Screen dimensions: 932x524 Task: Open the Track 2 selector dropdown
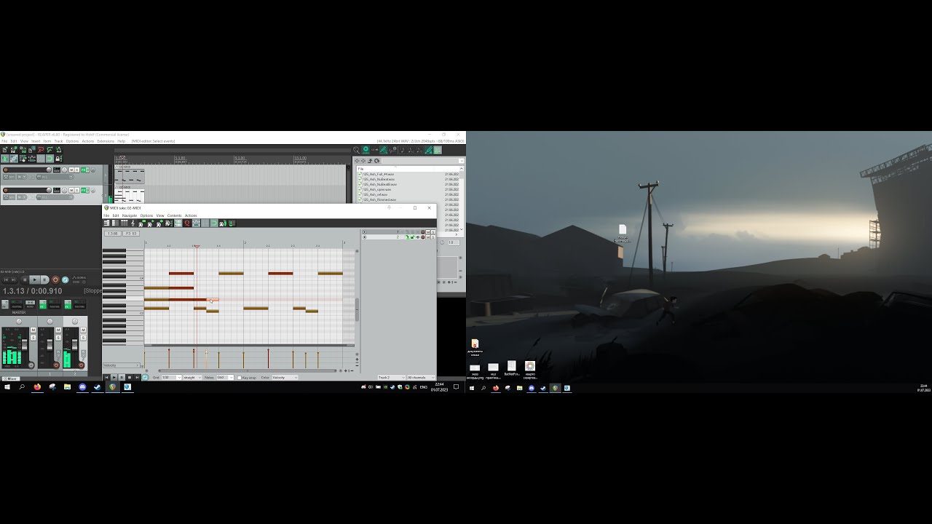[392, 378]
